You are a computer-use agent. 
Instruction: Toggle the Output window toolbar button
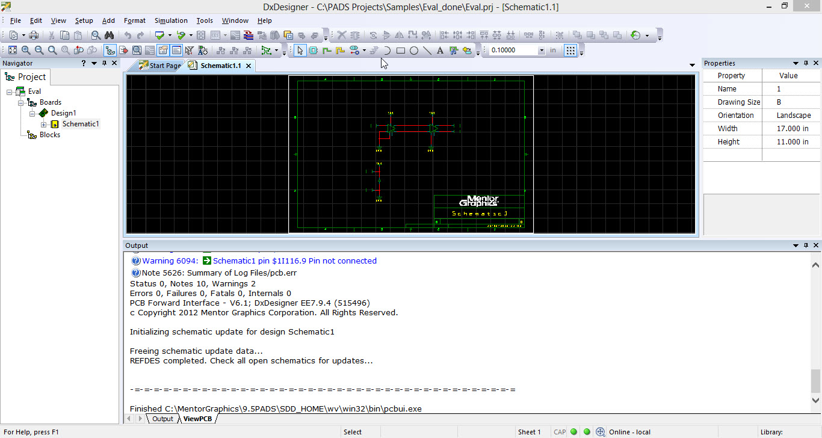(x=176, y=51)
